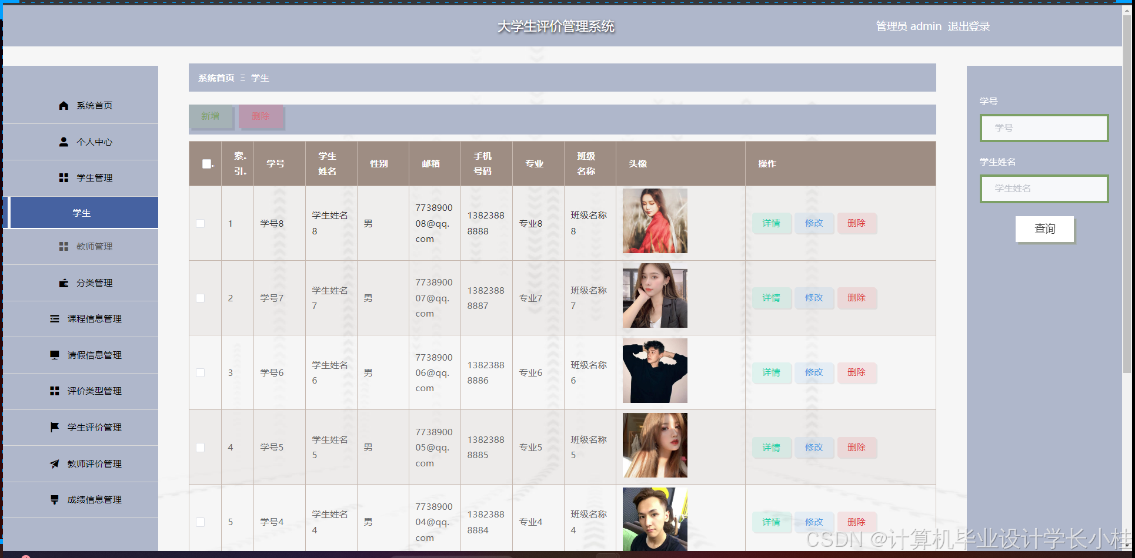Click 管理员 admin in the header
1135x558 pixels.
(909, 26)
